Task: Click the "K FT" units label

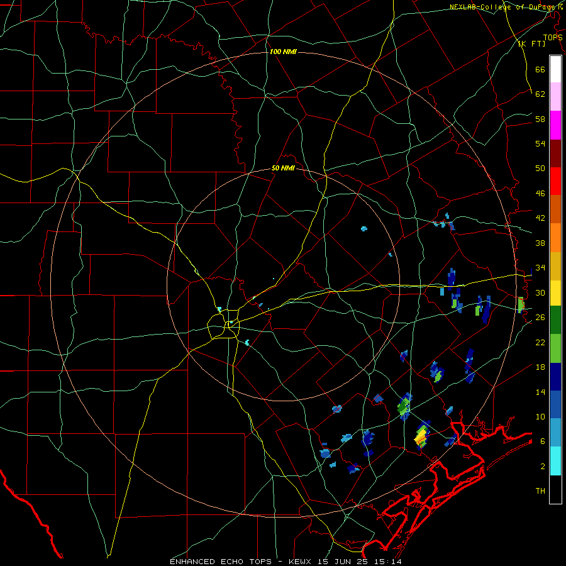Action: pos(531,44)
